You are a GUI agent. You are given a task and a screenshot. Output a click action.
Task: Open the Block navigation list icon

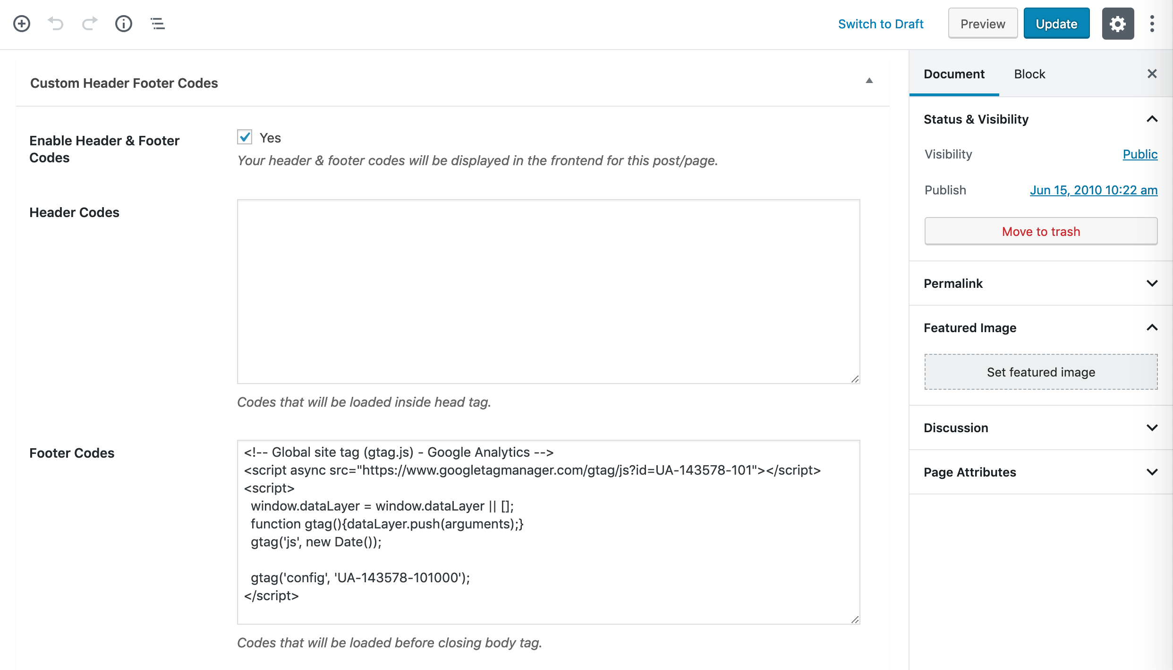pos(158,24)
